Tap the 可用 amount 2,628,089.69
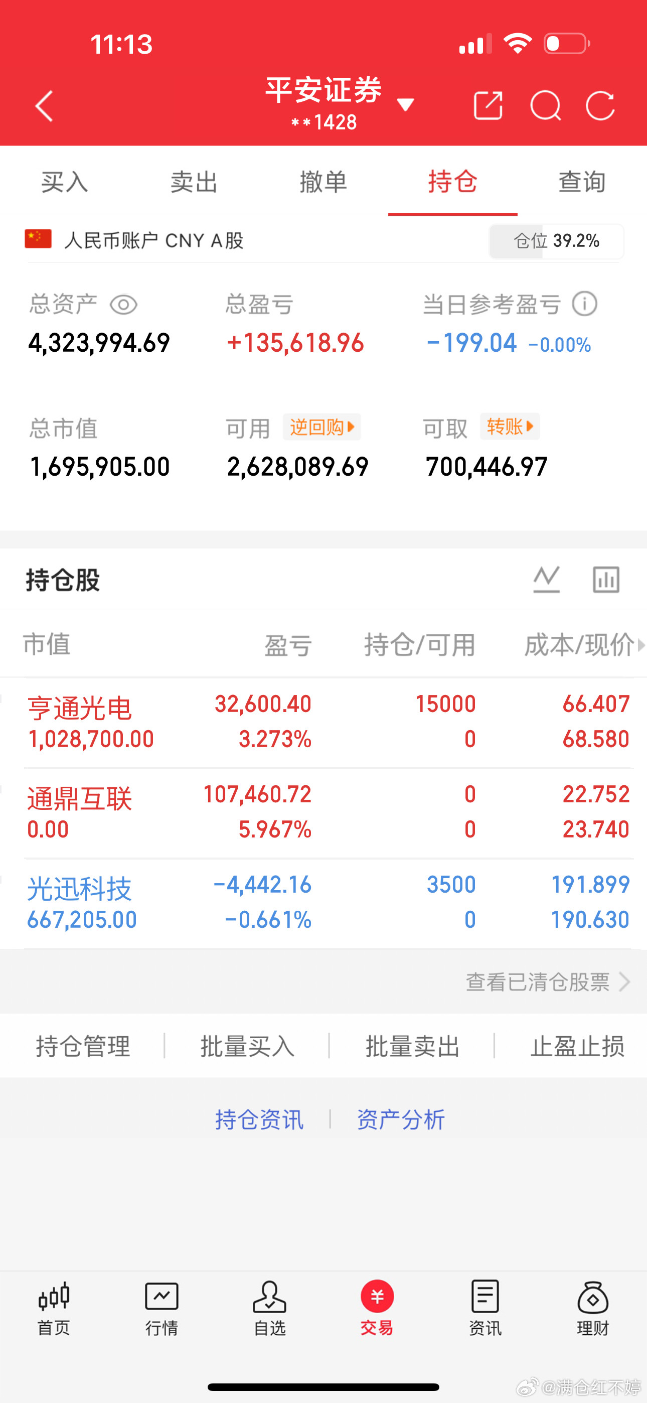The image size is (647, 1403). pyautogui.click(x=297, y=467)
